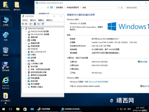Image resolution: width=149 pixels, height=112 pixels.
Task: Open the address bar history dropdown
Action: (x=119, y=8)
